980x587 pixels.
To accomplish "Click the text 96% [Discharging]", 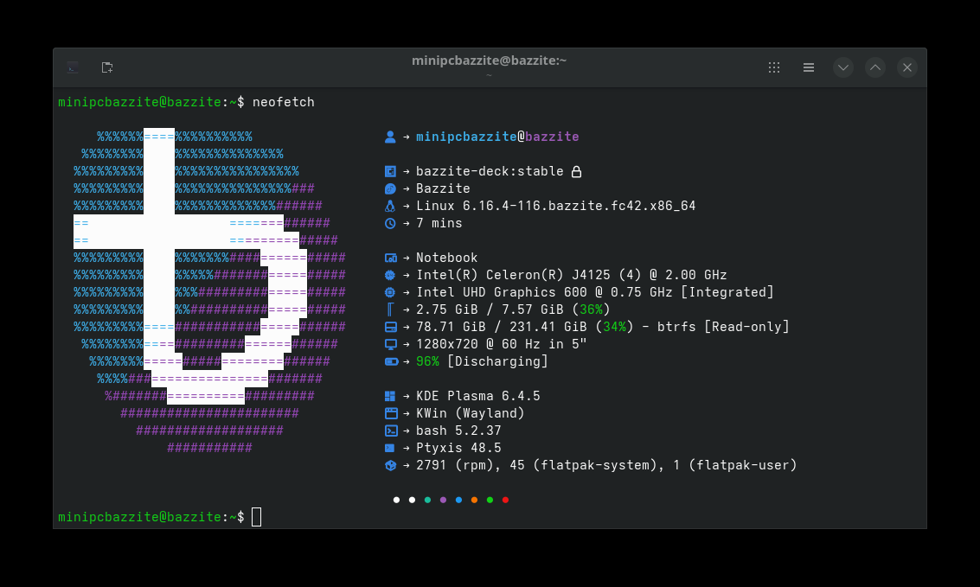I will pyautogui.click(x=482, y=361).
